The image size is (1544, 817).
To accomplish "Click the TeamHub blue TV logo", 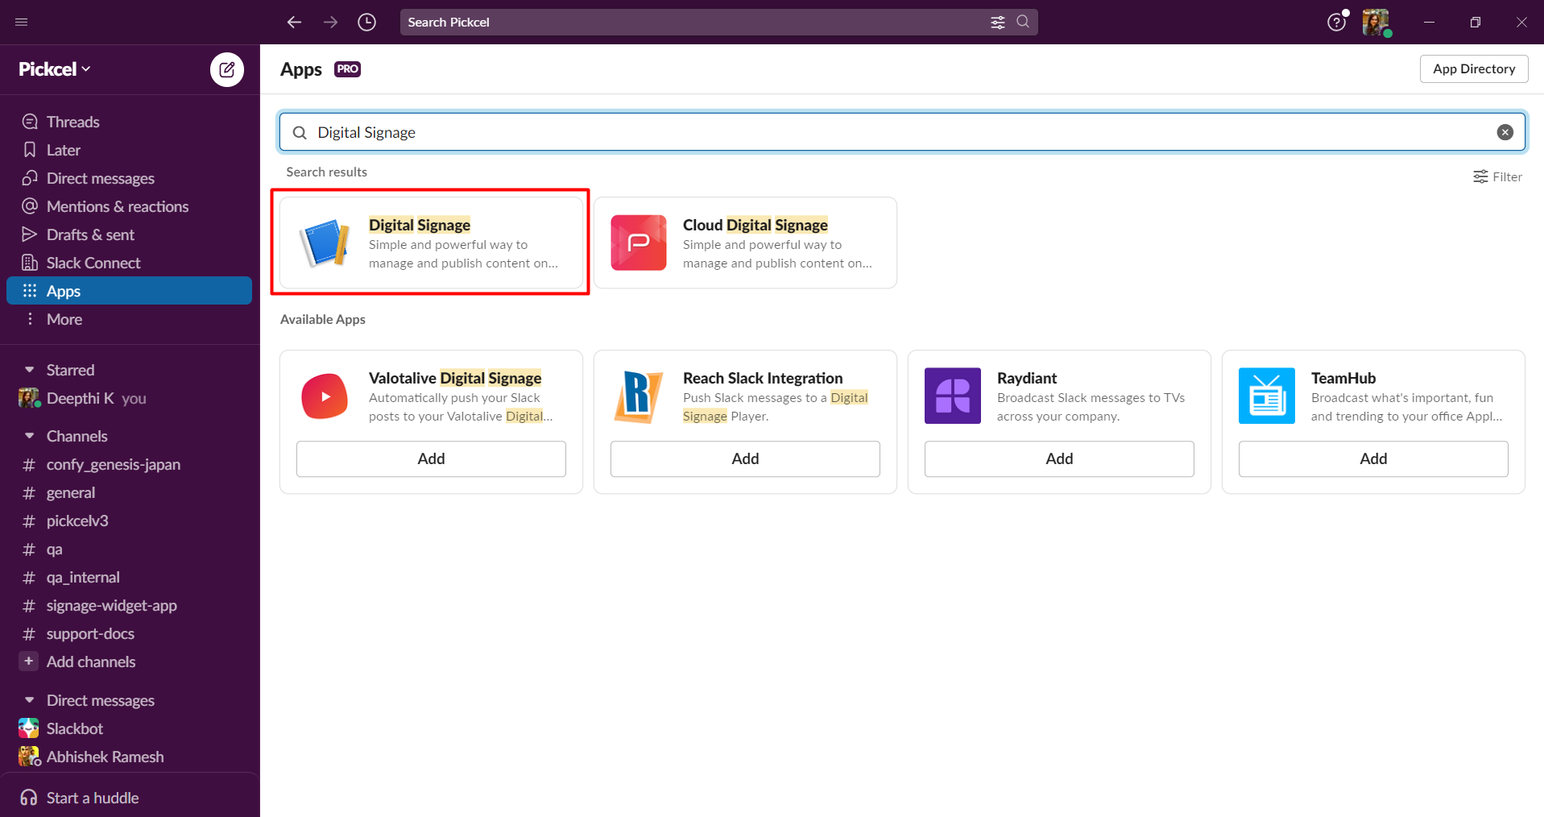I will pos(1267,396).
